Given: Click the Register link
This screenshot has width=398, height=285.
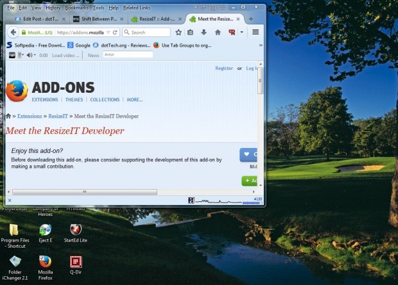Looking at the screenshot, I should (x=224, y=68).
